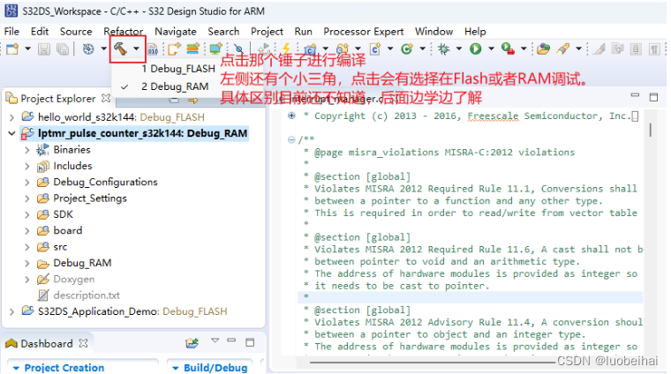Select the board folder

click(x=68, y=230)
